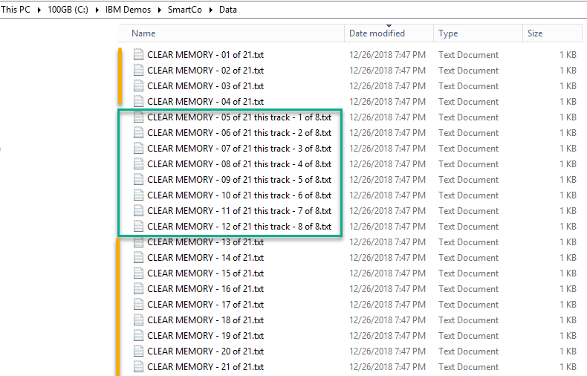Click the file icon for CLEAR MEMORY - 15 of 21.txt
The width and height of the screenshot is (587, 376).
pyautogui.click(x=138, y=273)
